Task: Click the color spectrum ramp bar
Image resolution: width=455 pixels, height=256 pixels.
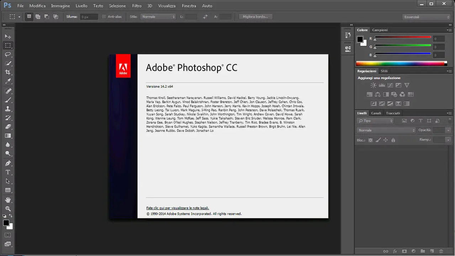Action: (401, 64)
